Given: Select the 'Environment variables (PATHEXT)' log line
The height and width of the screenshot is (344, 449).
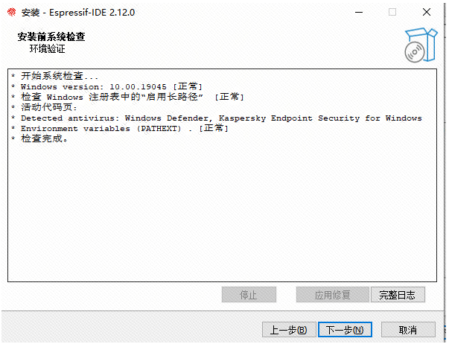Looking at the screenshot, I should pyautogui.click(x=120, y=128).
